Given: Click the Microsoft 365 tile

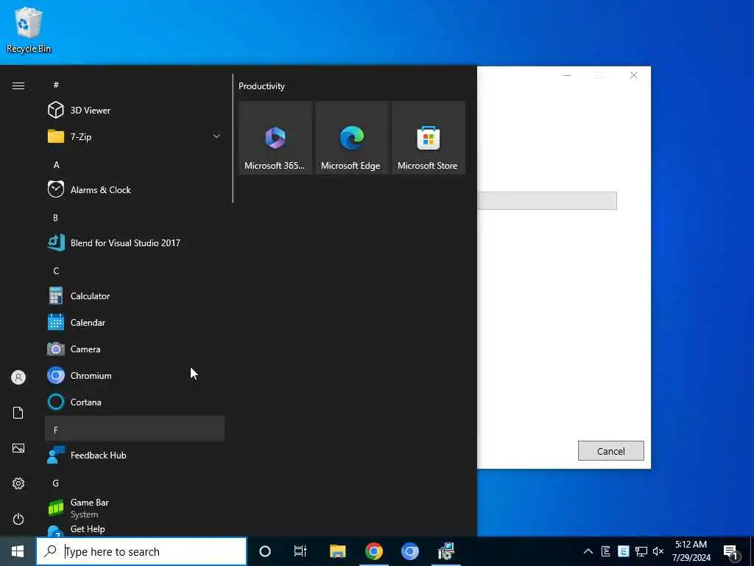Looking at the screenshot, I should (x=275, y=138).
